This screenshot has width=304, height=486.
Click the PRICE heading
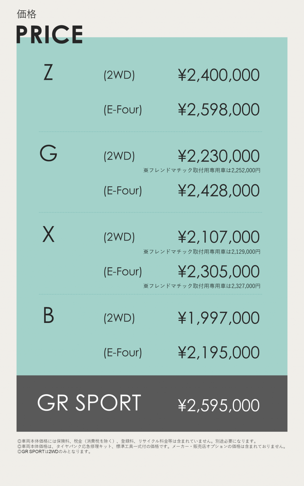click(49, 34)
